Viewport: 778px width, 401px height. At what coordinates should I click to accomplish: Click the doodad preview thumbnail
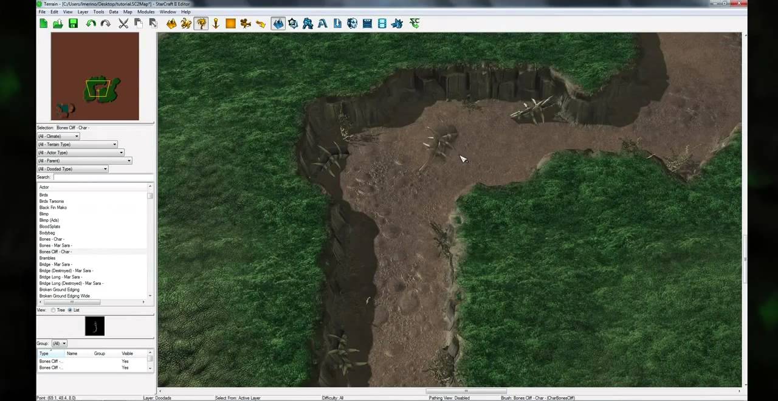click(95, 326)
